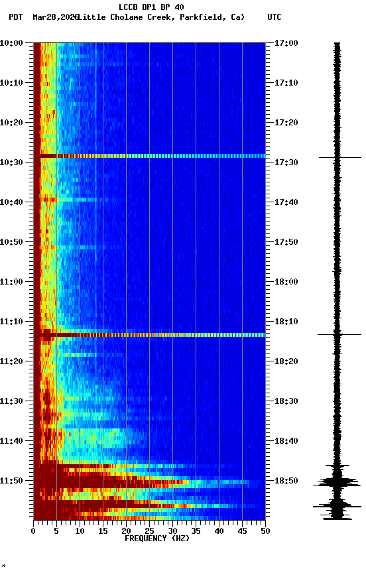Click the 11:10 PDT time label

(x=11, y=322)
